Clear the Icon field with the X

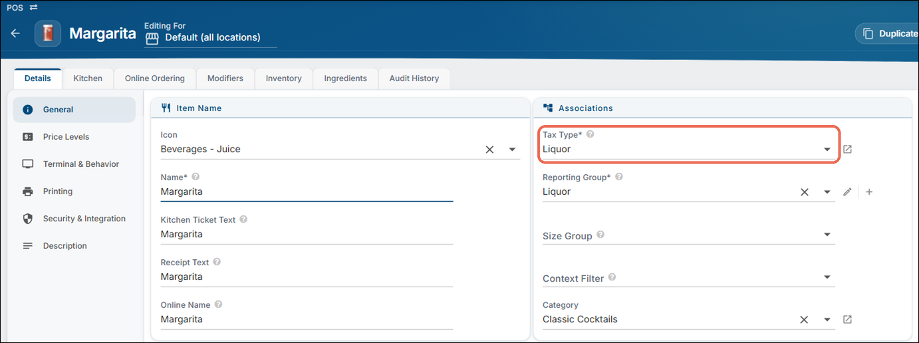coord(489,150)
